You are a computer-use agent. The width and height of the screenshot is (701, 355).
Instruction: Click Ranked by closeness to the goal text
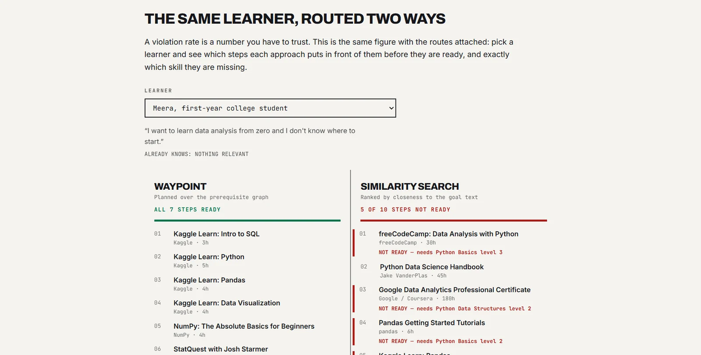tap(419, 197)
